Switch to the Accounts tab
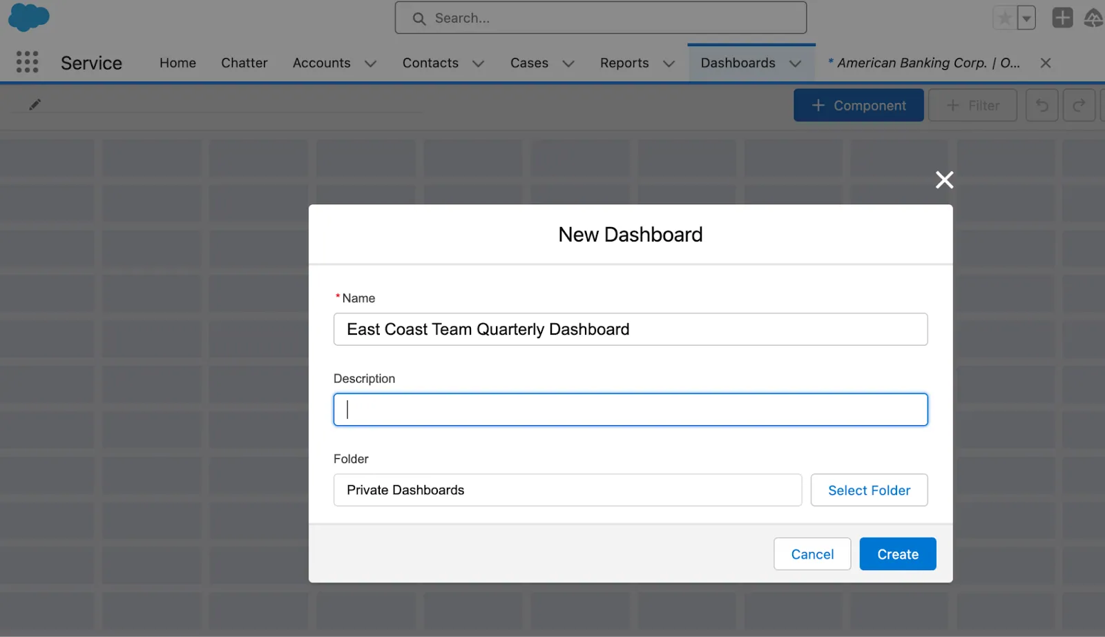Screen dimensions: 1105x637 (x=322, y=63)
